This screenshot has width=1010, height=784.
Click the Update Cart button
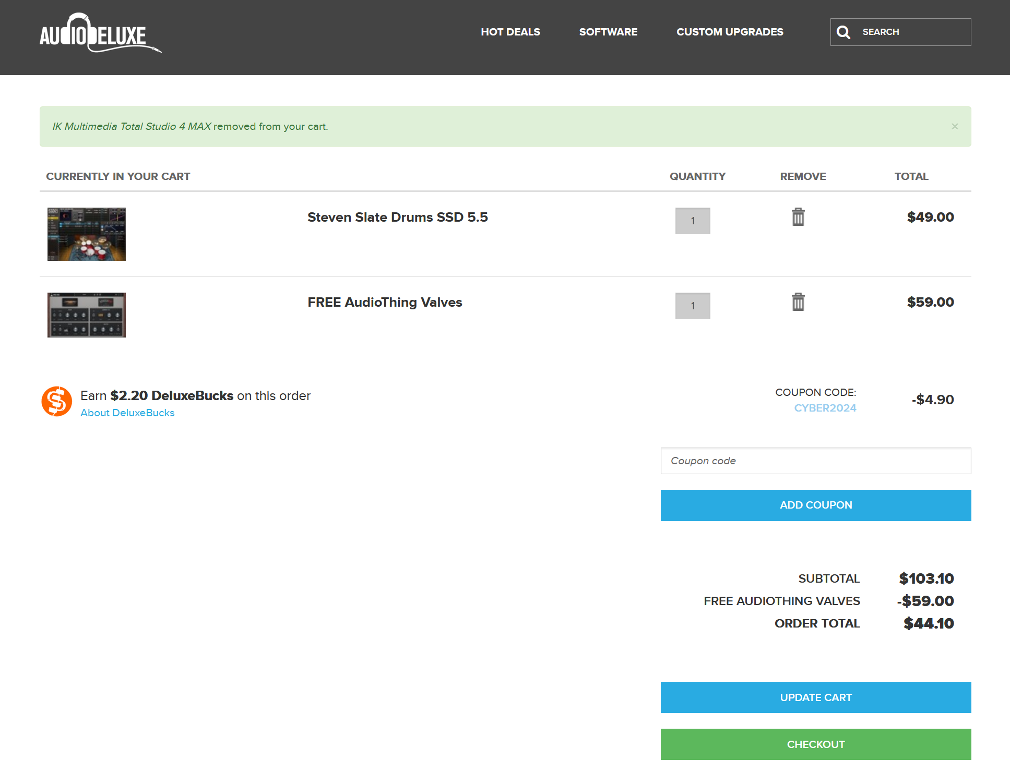pyautogui.click(x=816, y=697)
